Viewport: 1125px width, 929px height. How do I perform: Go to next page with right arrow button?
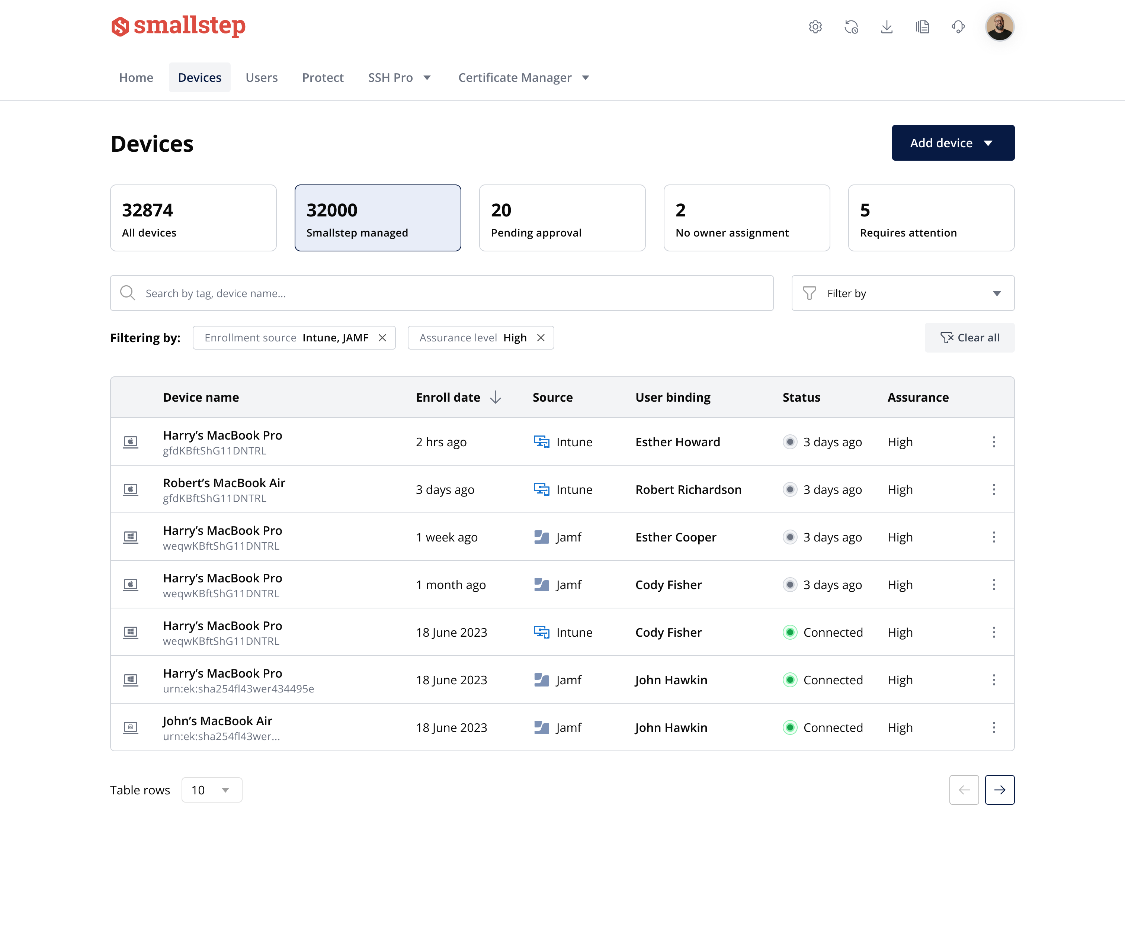tap(1000, 790)
